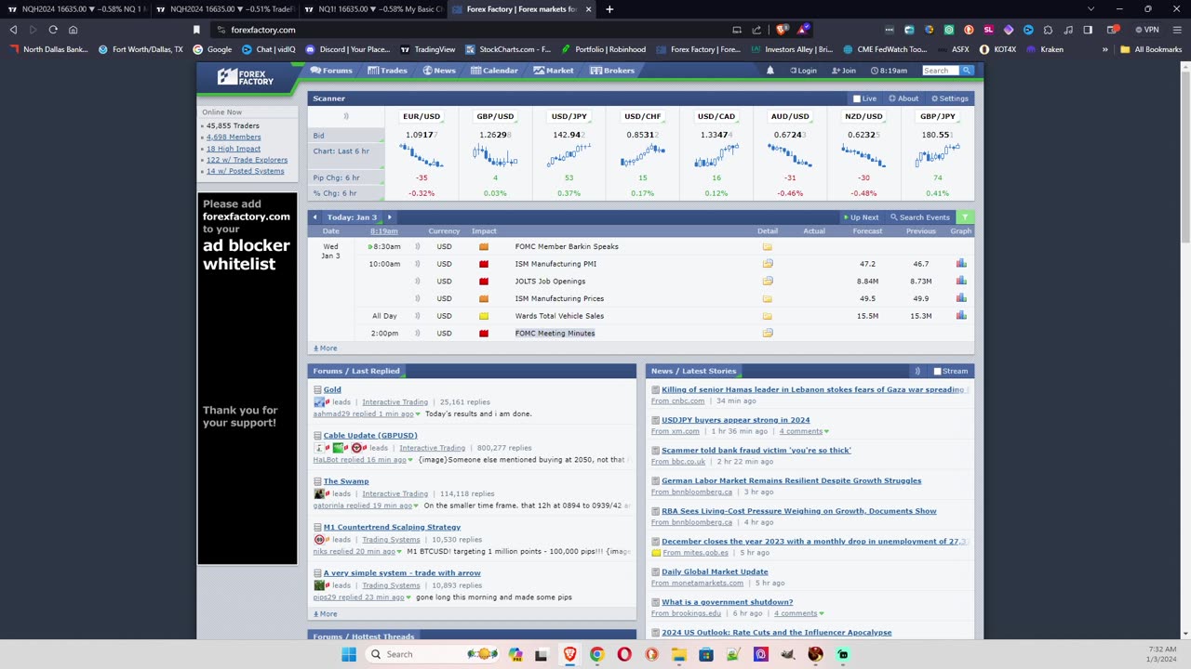Open Cable Update (GBPUSD) thread

[370, 435]
